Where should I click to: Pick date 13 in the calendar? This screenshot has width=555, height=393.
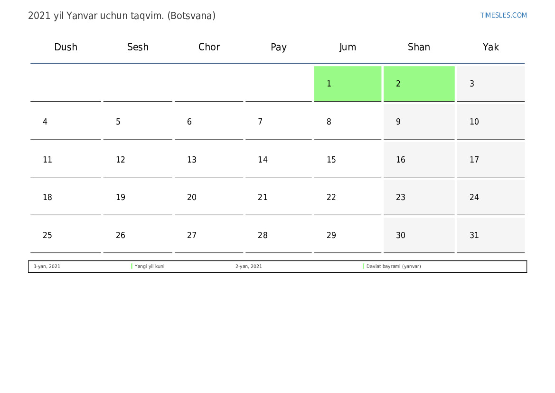(x=208, y=160)
